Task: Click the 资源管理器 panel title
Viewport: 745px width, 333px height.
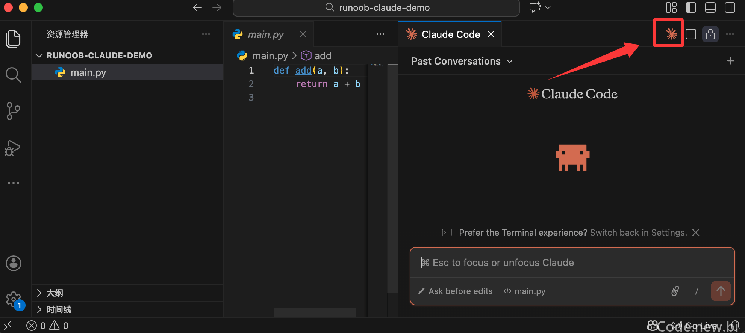Action: (67, 34)
